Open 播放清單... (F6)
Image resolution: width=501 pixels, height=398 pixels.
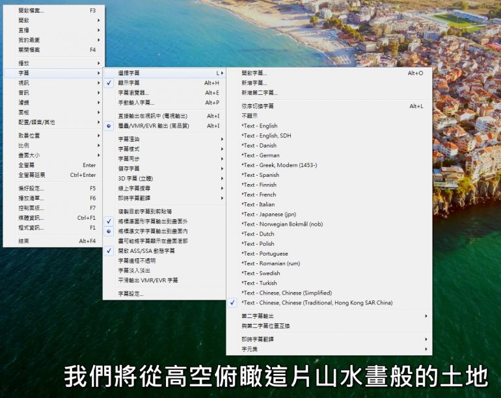[x=53, y=198]
